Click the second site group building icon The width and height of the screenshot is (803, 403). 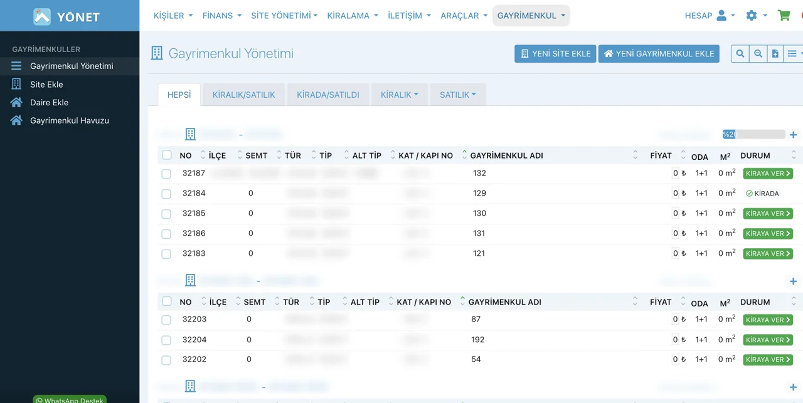point(191,280)
